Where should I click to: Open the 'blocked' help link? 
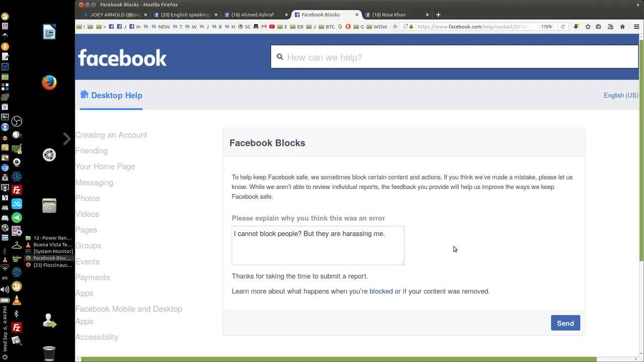tap(381, 291)
